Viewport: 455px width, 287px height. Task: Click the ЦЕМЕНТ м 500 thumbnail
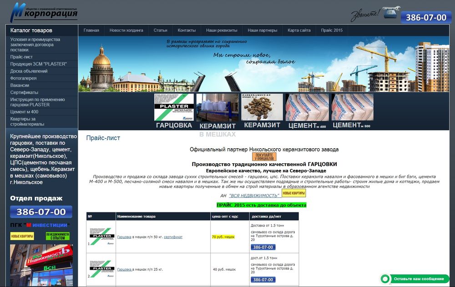coord(352,107)
